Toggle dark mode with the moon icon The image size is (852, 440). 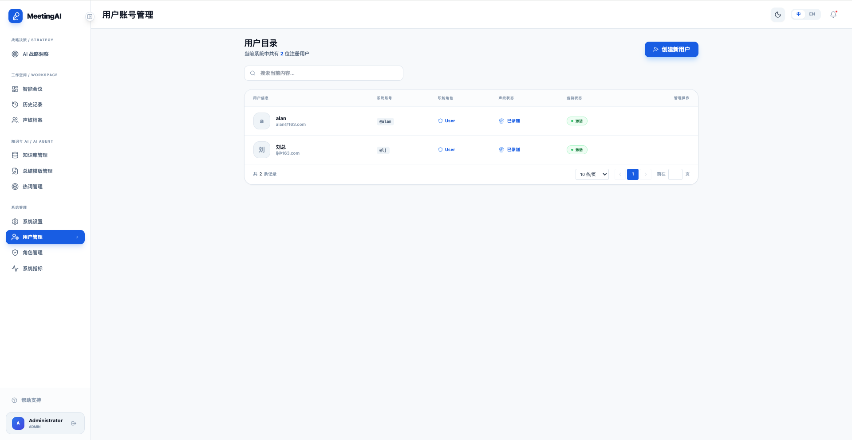pos(777,15)
